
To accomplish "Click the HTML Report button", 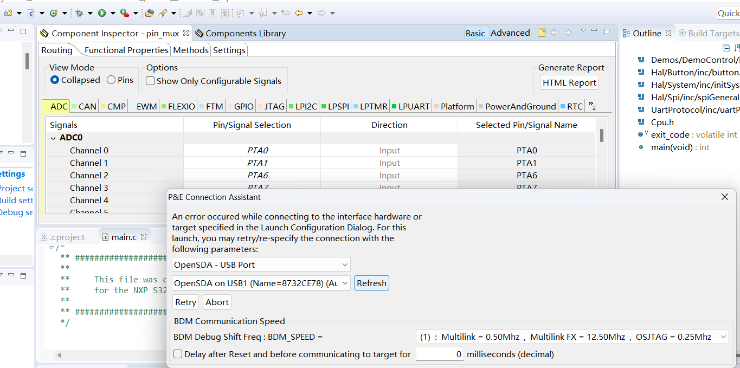I will [x=569, y=82].
